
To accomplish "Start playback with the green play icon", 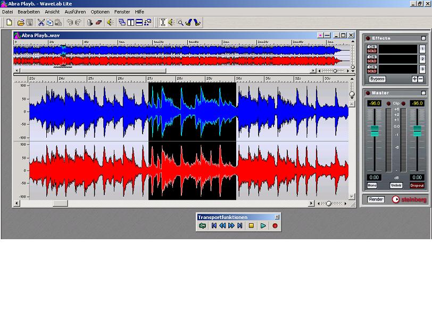I will tap(263, 226).
